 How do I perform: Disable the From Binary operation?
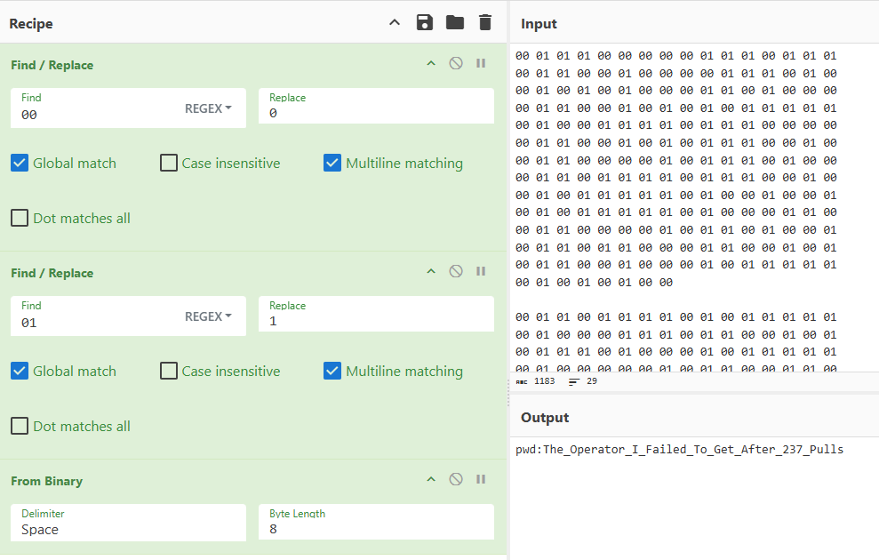coord(456,480)
